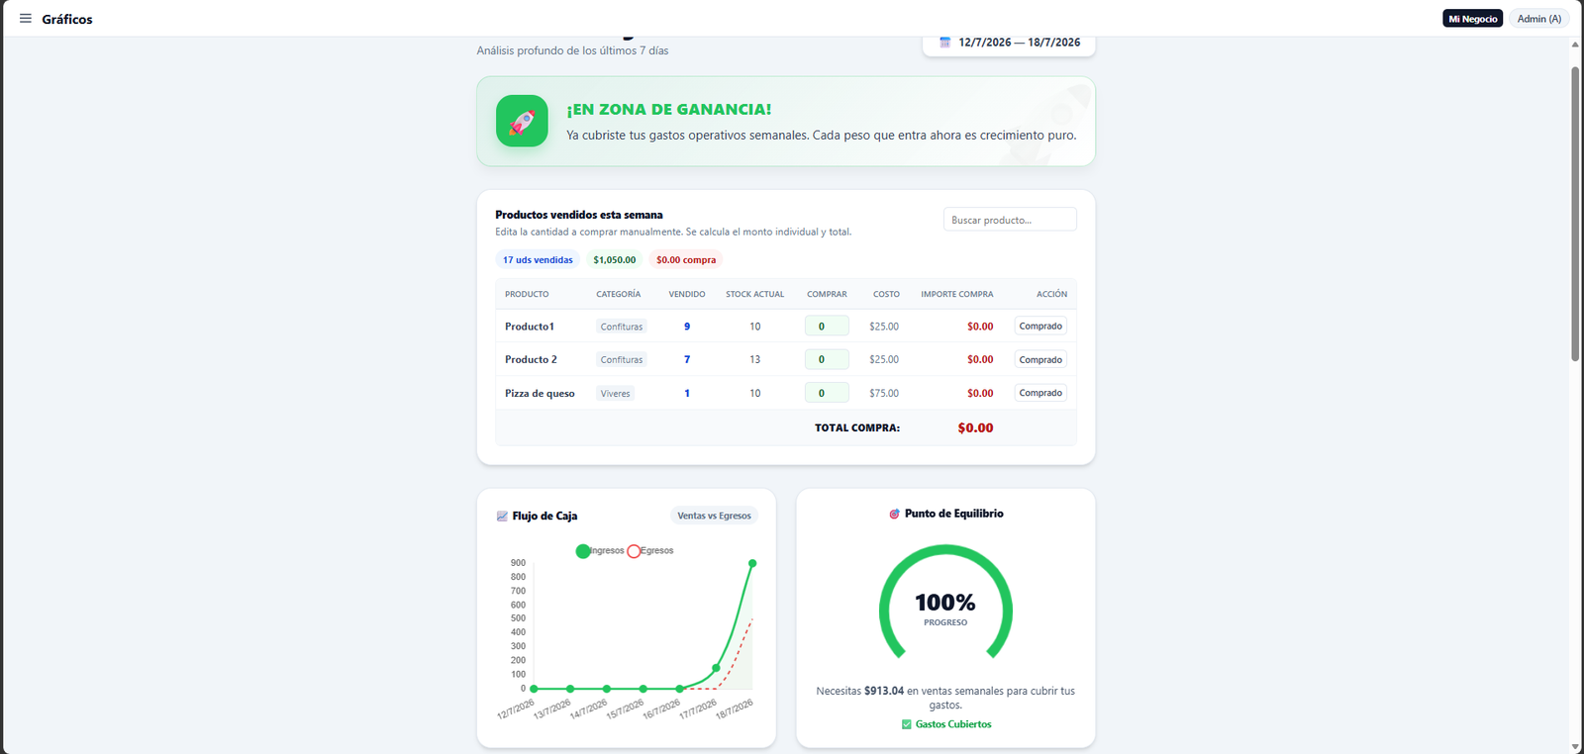This screenshot has width=1584, height=754.
Task: Click the Comprar quantity field for Pizza de queso
Action: pyautogui.click(x=827, y=393)
